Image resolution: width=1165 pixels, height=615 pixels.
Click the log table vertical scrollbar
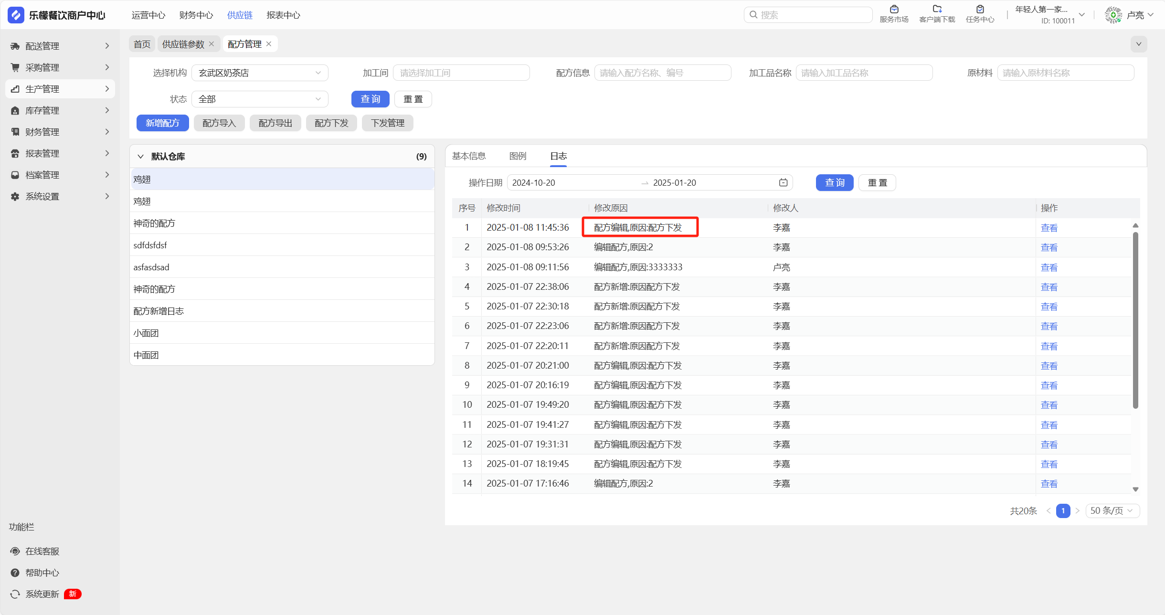point(1135,320)
